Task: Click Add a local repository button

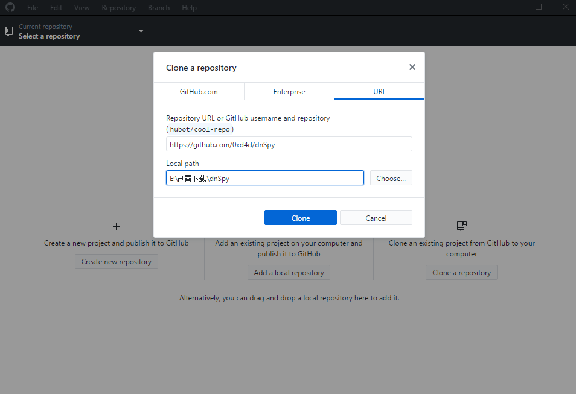Action: [289, 273]
